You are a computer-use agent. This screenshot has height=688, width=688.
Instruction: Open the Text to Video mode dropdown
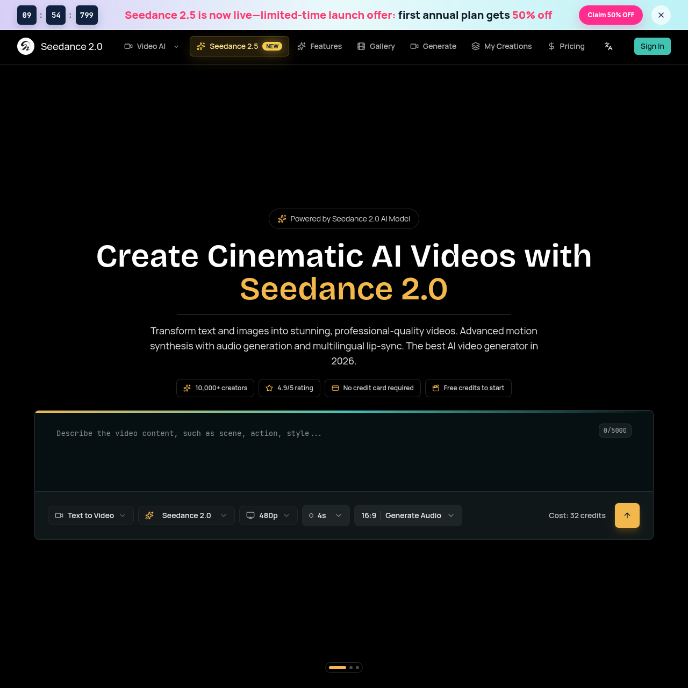(91, 515)
